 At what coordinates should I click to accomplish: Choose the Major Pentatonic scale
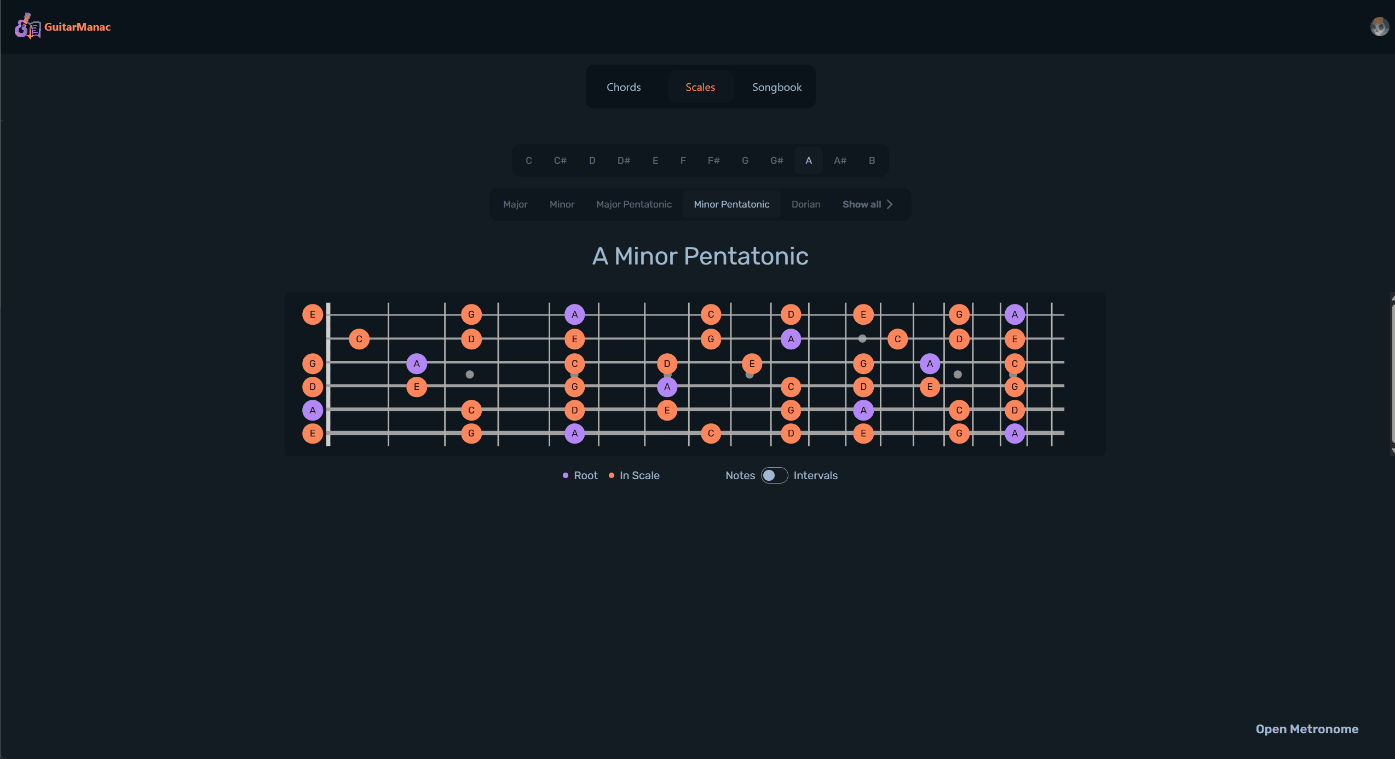(634, 204)
